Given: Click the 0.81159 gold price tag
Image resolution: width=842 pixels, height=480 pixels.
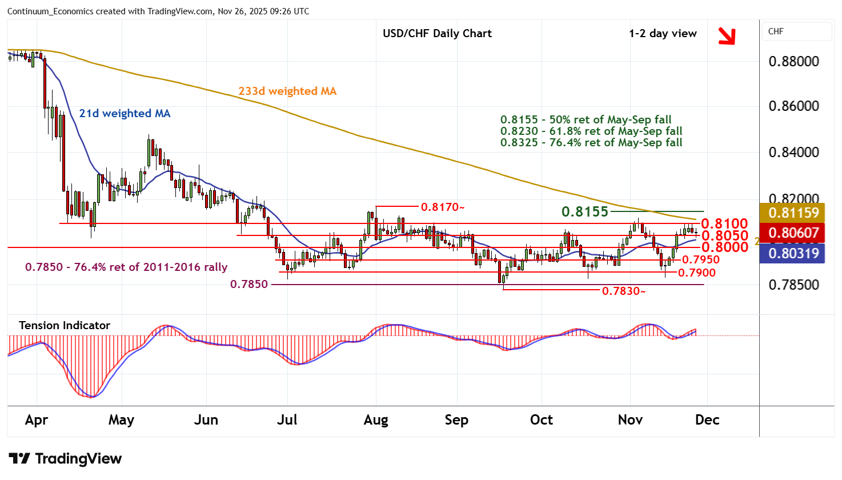Looking at the screenshot, I should [793, 213].
